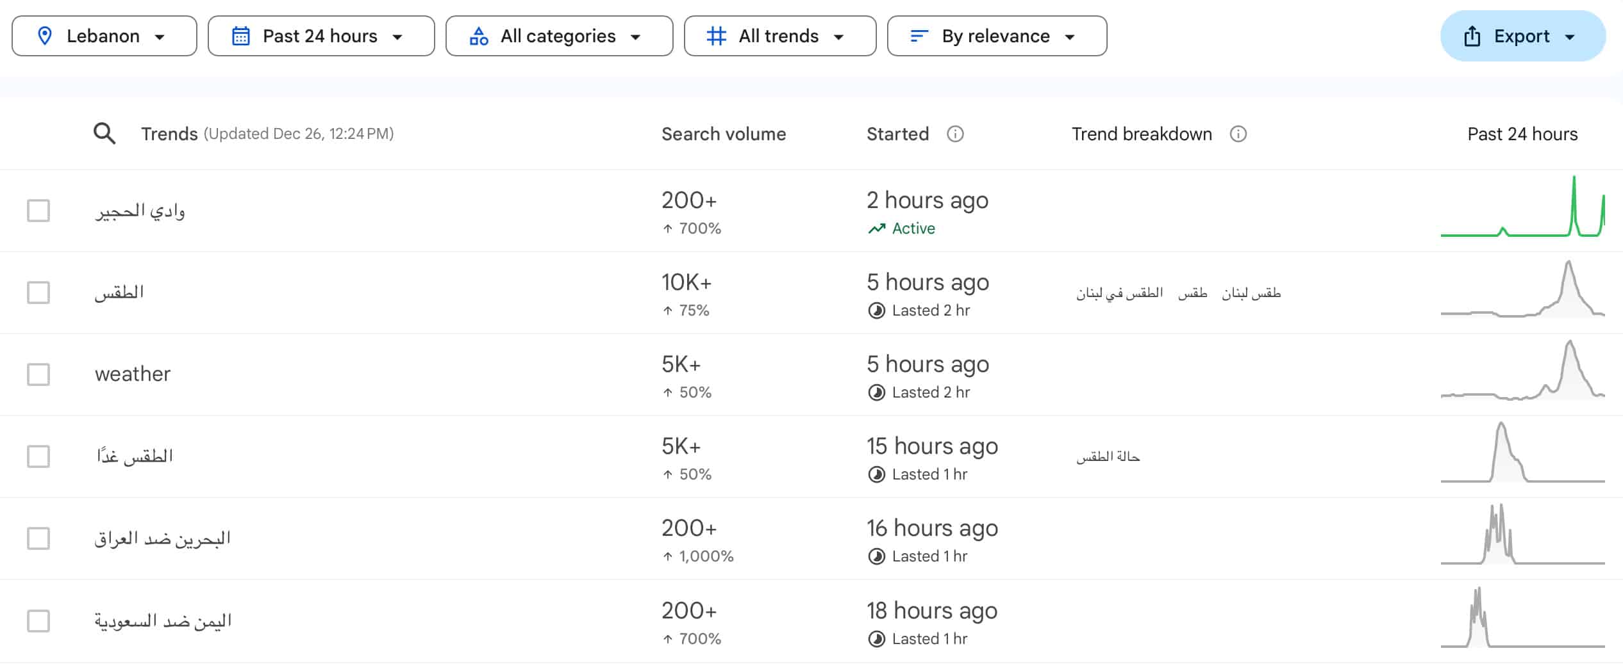Click the hashtag icon in All trends
The width and height of the screenshot is (1623, 671).
click(x=716, y=36)
